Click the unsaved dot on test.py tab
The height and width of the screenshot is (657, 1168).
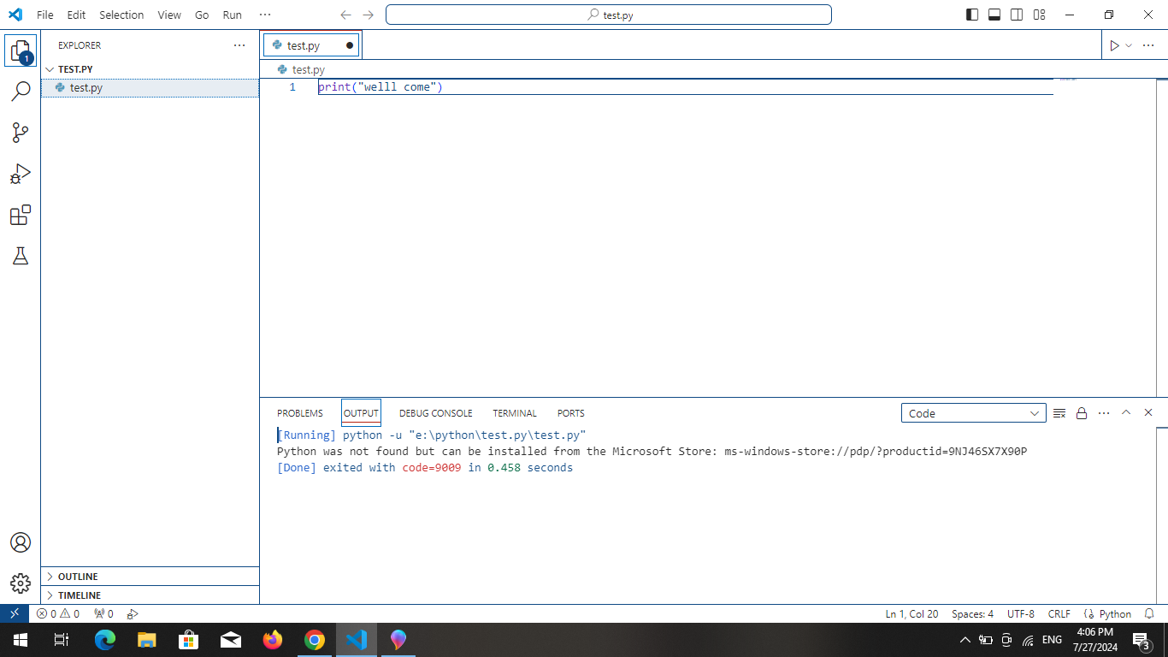350,45
